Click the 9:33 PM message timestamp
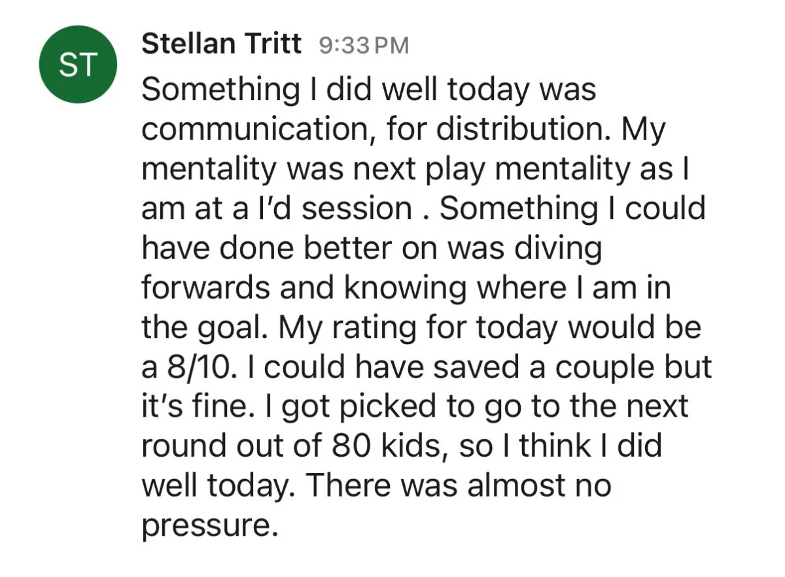Image resolution: width=785 pixels, height=577 pixels. pos(364,45)
